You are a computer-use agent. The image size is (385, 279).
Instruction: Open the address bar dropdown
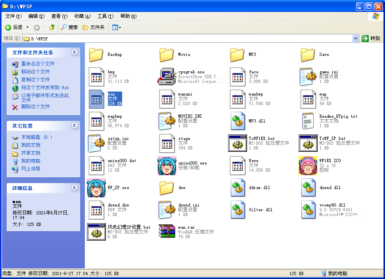(x=355, y=38)
